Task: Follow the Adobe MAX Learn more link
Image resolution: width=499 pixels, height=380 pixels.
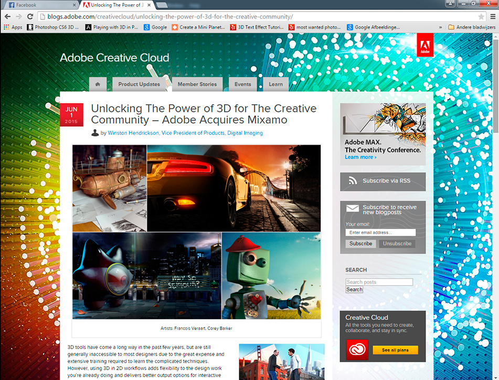Action: pyautogui.click(x=360, y=157)
